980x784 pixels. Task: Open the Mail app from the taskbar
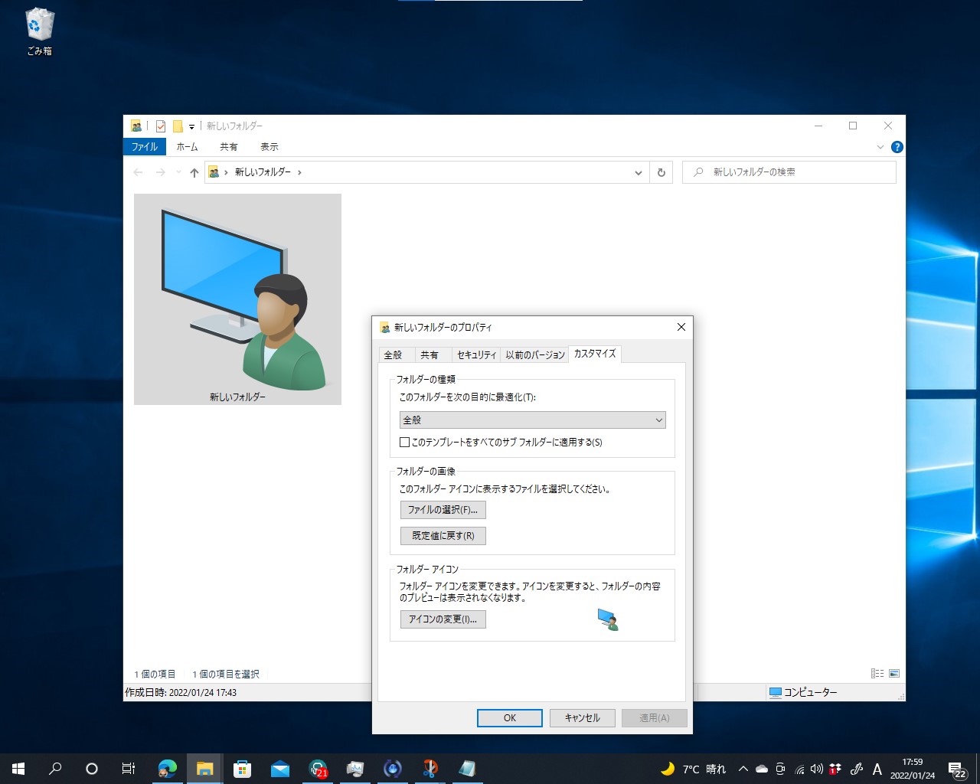pyautogui.click(x=280, y=768)
